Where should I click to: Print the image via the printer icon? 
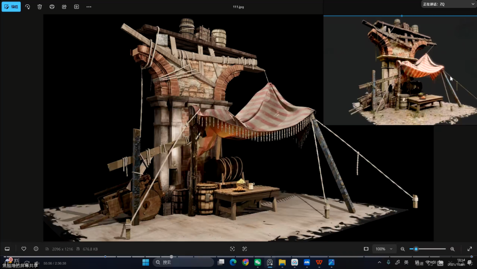tap(52, 7)
